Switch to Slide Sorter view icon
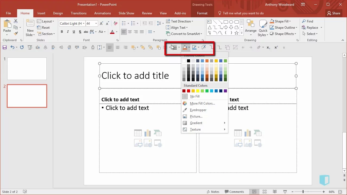347x195 pixels. 264,192
